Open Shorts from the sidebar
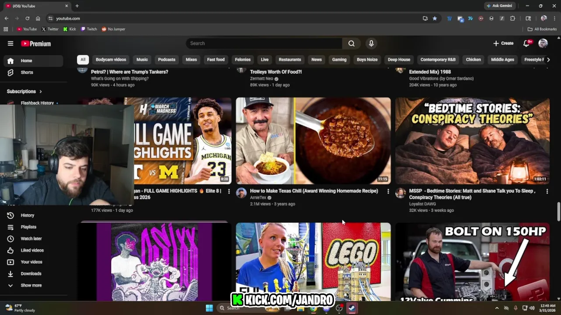Screen dimensions: 561x315 tap(26, 72)
